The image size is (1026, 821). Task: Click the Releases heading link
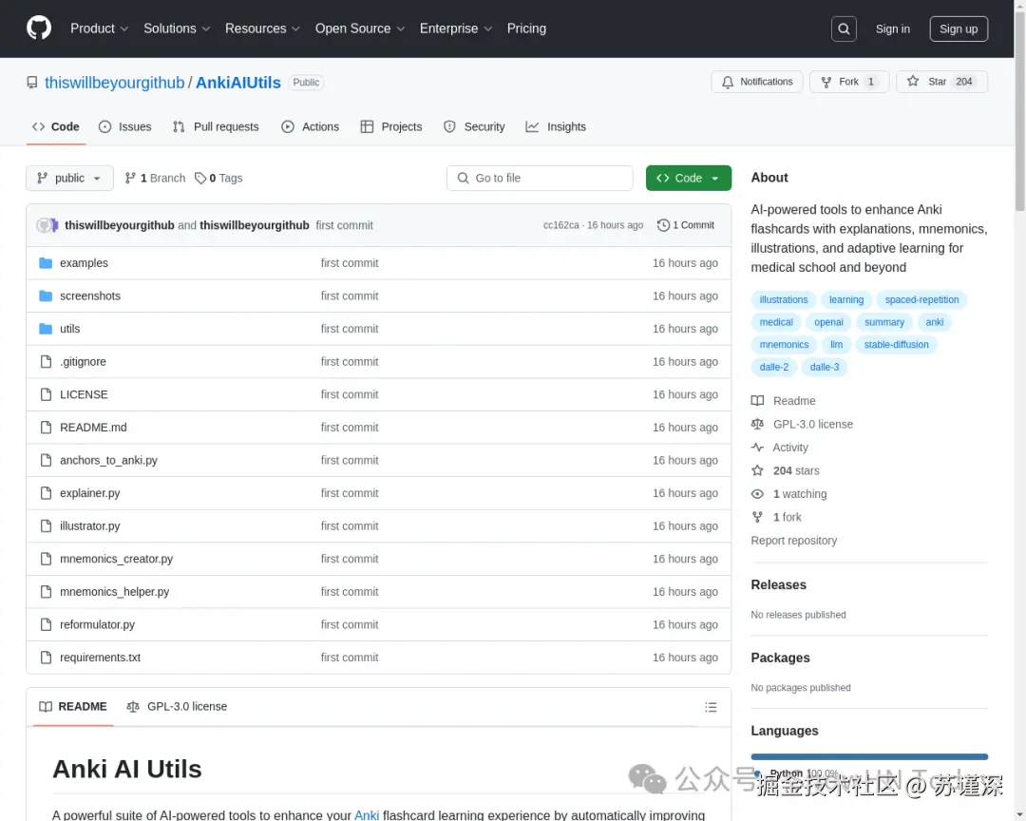point(778,584)
